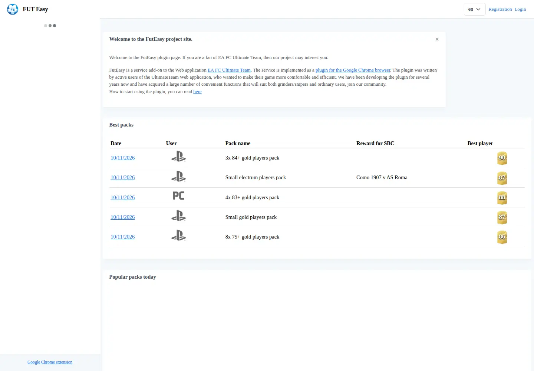534x371 pixels.
Task: Close the welcome message panel
Action: 437,39
